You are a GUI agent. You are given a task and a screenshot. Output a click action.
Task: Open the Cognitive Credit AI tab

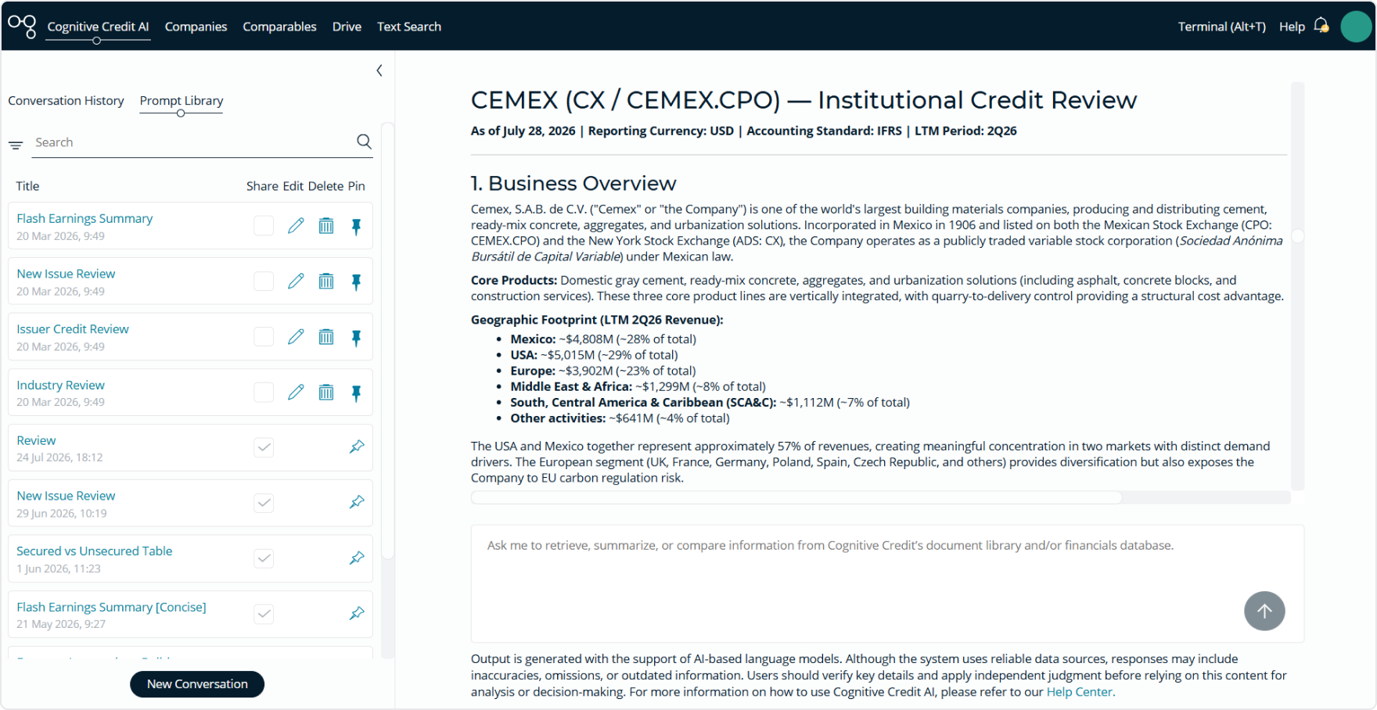tap(98, 27)
